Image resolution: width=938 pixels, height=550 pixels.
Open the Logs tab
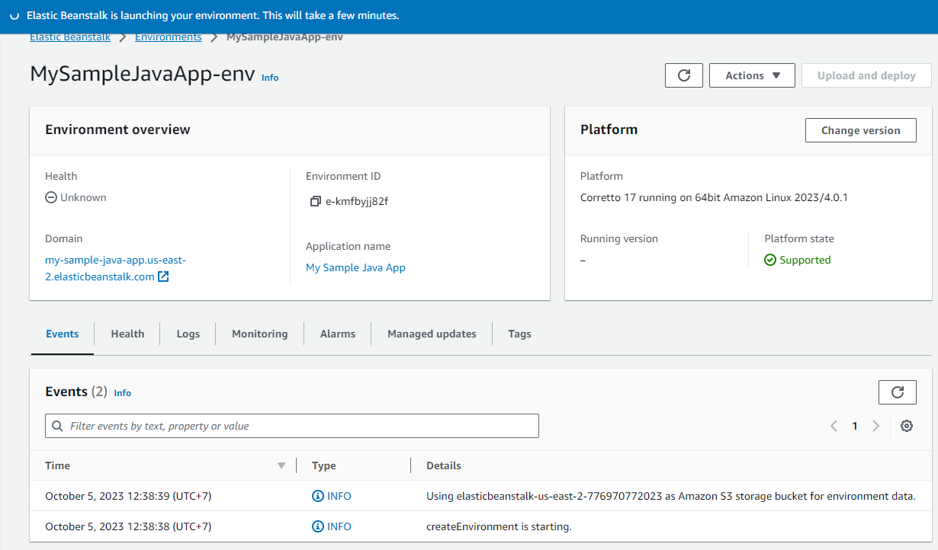188,334
